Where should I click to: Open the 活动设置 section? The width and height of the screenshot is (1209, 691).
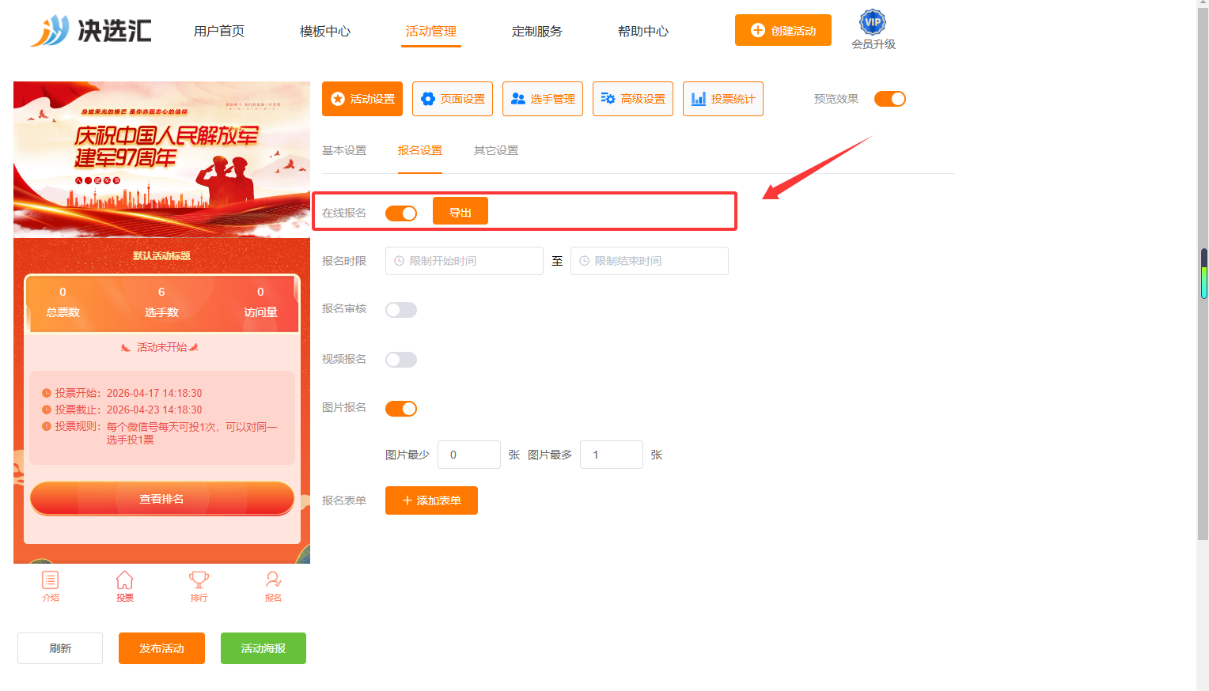point(362,99)
